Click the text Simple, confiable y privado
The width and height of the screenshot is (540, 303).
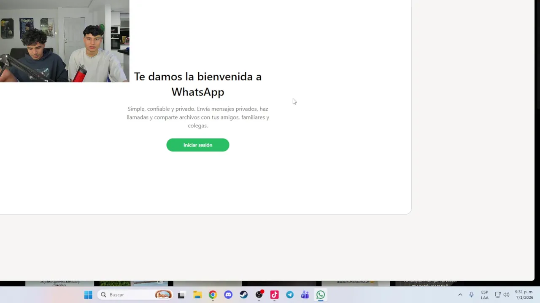pos(161,109)
